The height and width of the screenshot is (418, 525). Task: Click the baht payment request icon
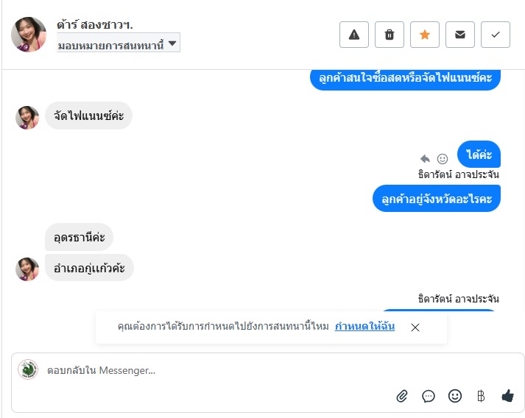pos(481,396)
